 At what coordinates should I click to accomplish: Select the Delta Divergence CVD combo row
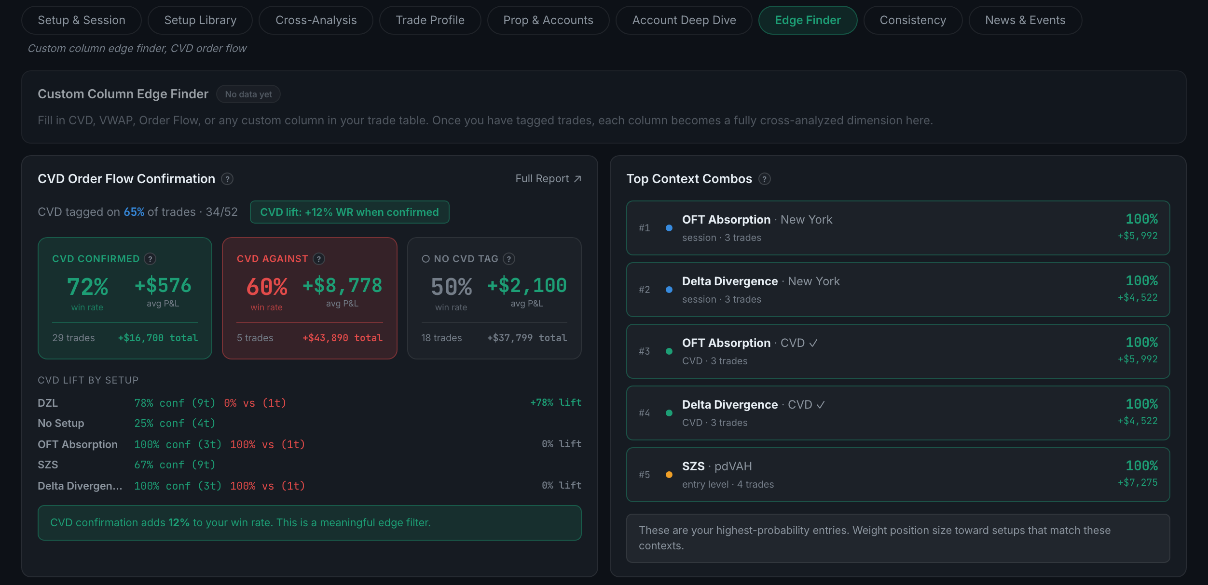(898, 413)
